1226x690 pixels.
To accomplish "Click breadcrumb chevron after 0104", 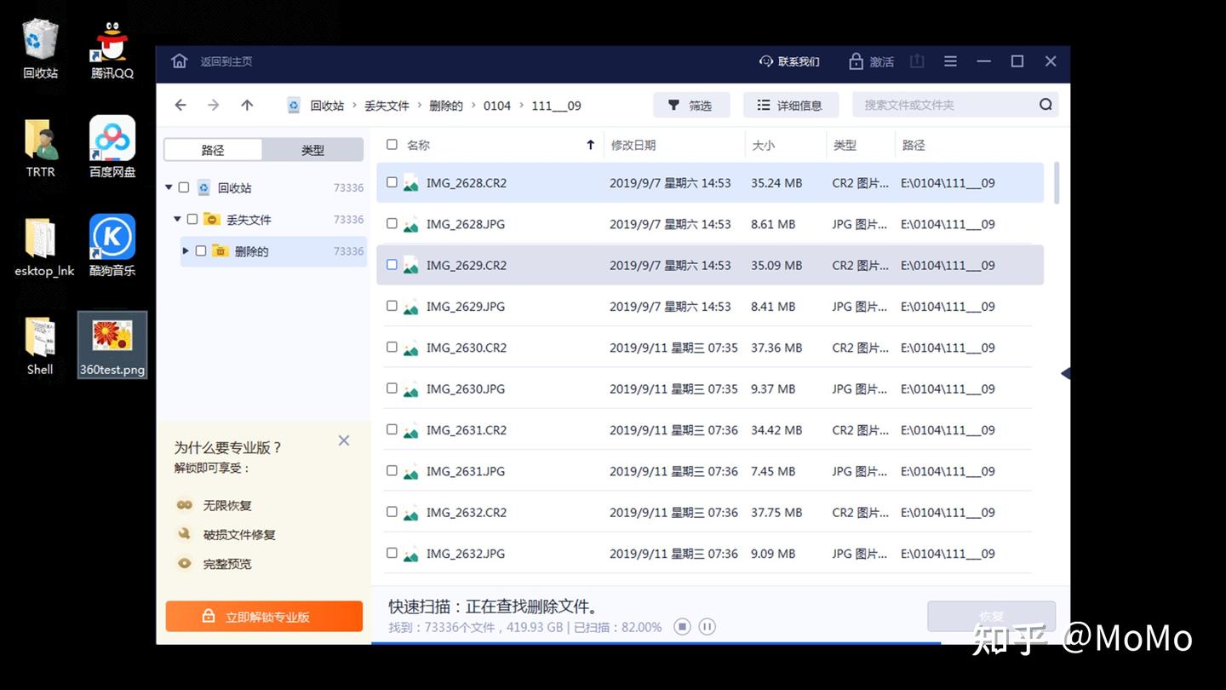I will 521,106.
